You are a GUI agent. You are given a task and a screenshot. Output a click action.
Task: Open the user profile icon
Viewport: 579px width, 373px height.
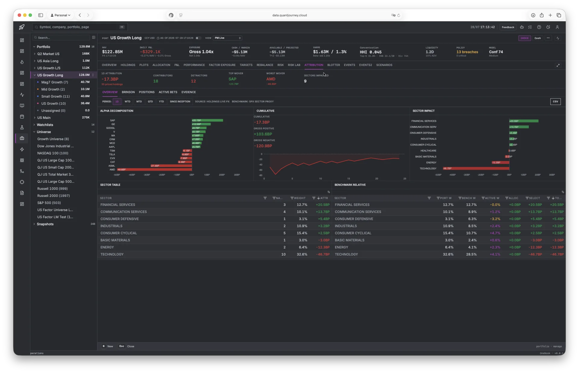557,27
